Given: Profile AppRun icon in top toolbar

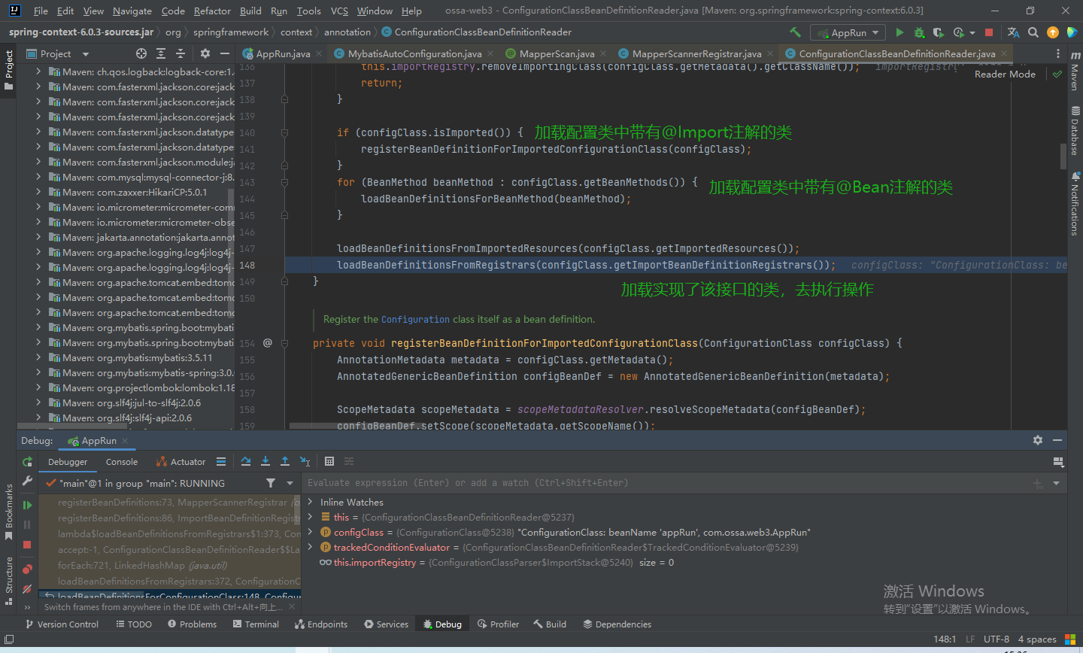Looking at the screenshot, I should point(959,32).
